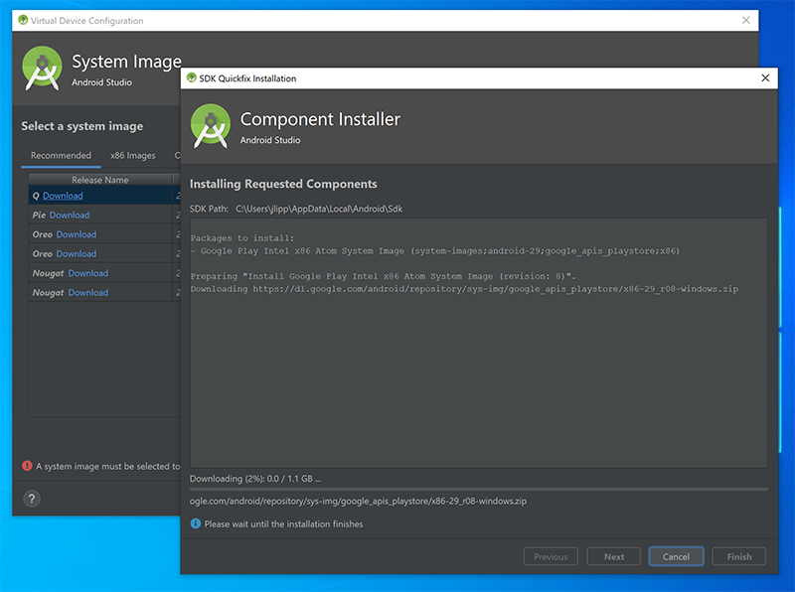Viewport: 795px width, 592px height.
Task: Click the 'Select a system image' heading
Action: 82,126
